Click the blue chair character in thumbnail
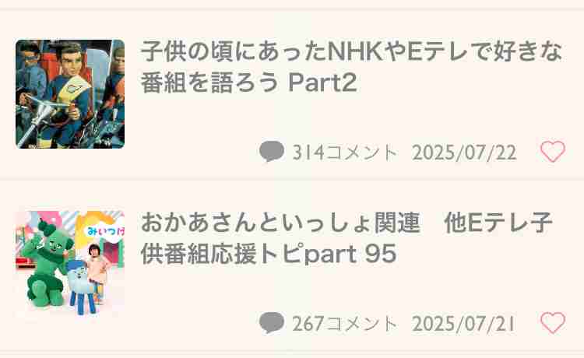This screenshot has width=584, height=358. (83, 286)
